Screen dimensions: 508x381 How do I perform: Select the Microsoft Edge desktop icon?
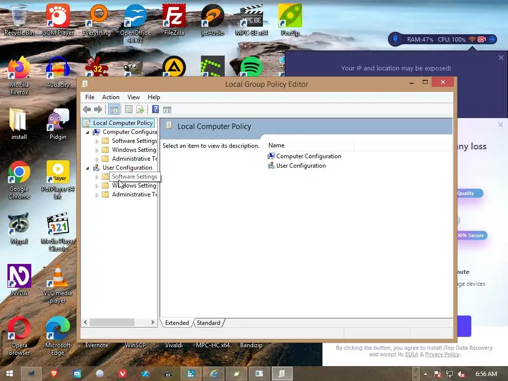tap(58, 336)
